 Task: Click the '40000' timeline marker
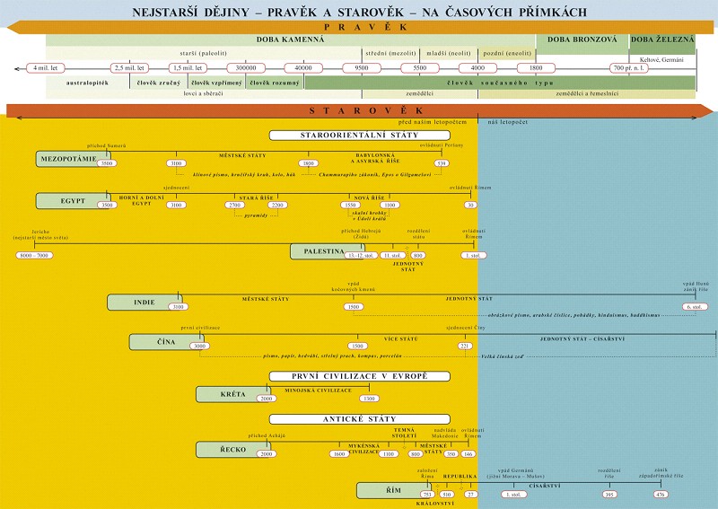coord(303,68)
